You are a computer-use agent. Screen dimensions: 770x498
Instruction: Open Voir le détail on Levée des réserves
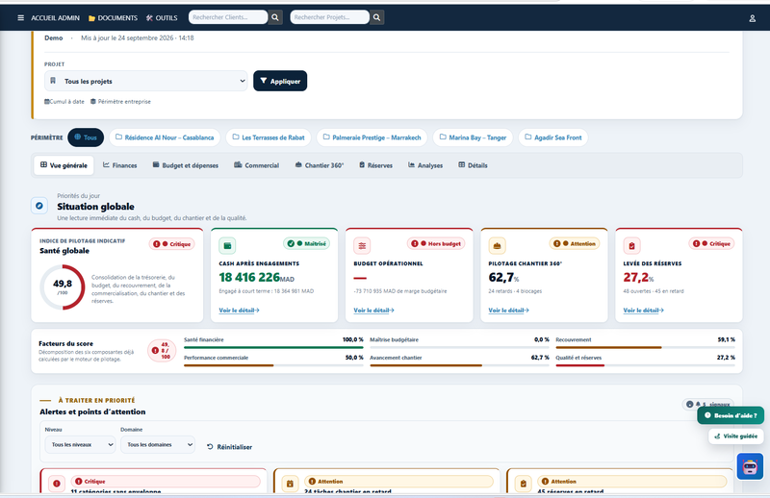click(x=643, y=311)
